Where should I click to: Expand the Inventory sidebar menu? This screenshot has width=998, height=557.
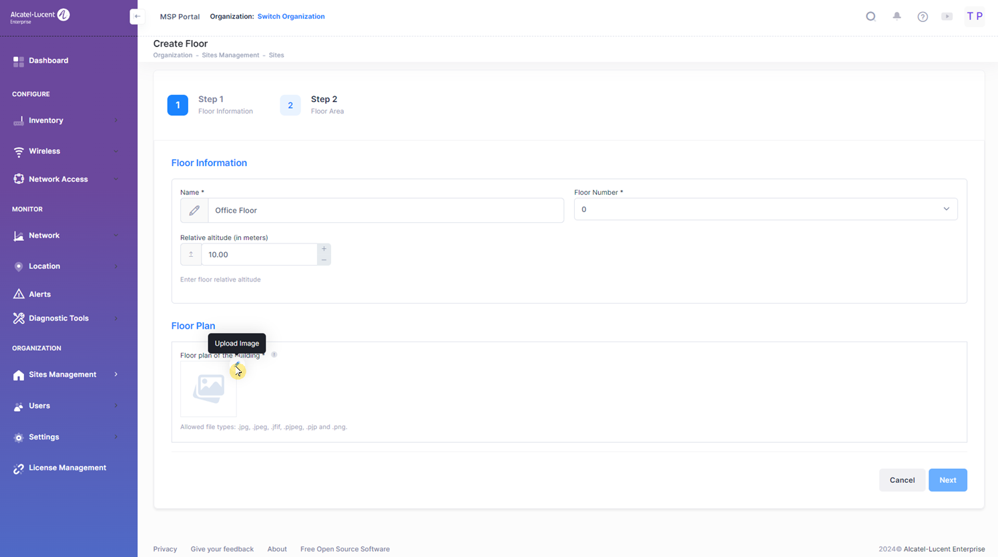(x=65, y=121)
